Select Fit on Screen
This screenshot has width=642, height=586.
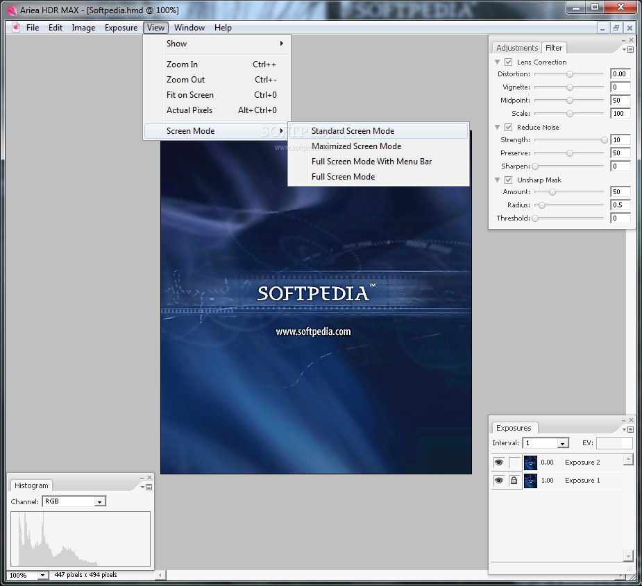click(217, 95)
